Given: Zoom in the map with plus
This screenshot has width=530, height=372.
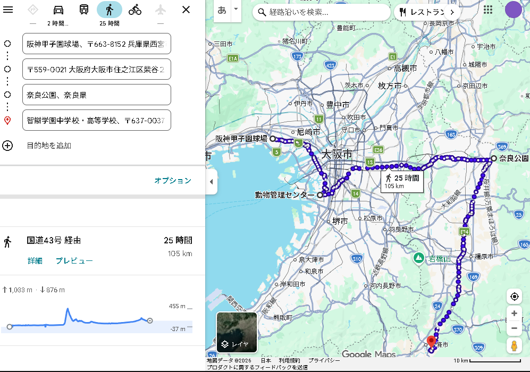Looking at the screenshot, I should tap(514, 314).
